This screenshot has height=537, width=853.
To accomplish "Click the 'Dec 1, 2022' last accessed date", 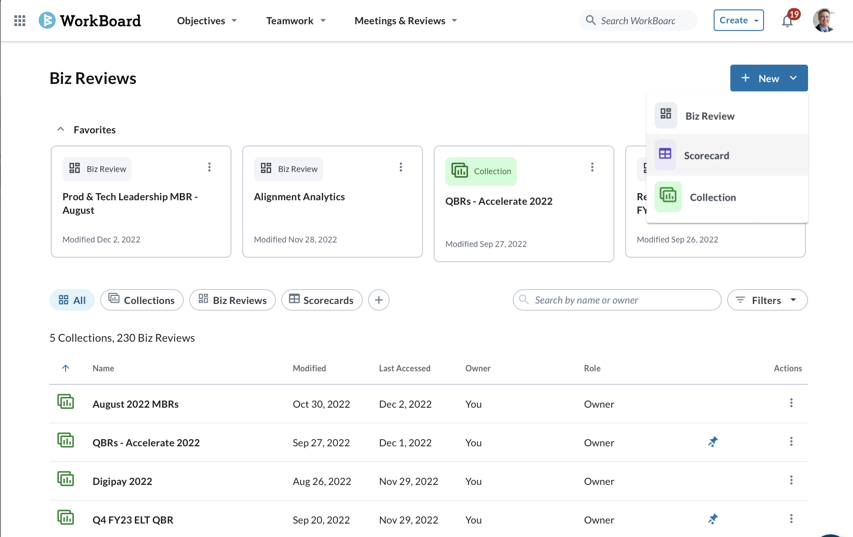I will coord(405,443).
